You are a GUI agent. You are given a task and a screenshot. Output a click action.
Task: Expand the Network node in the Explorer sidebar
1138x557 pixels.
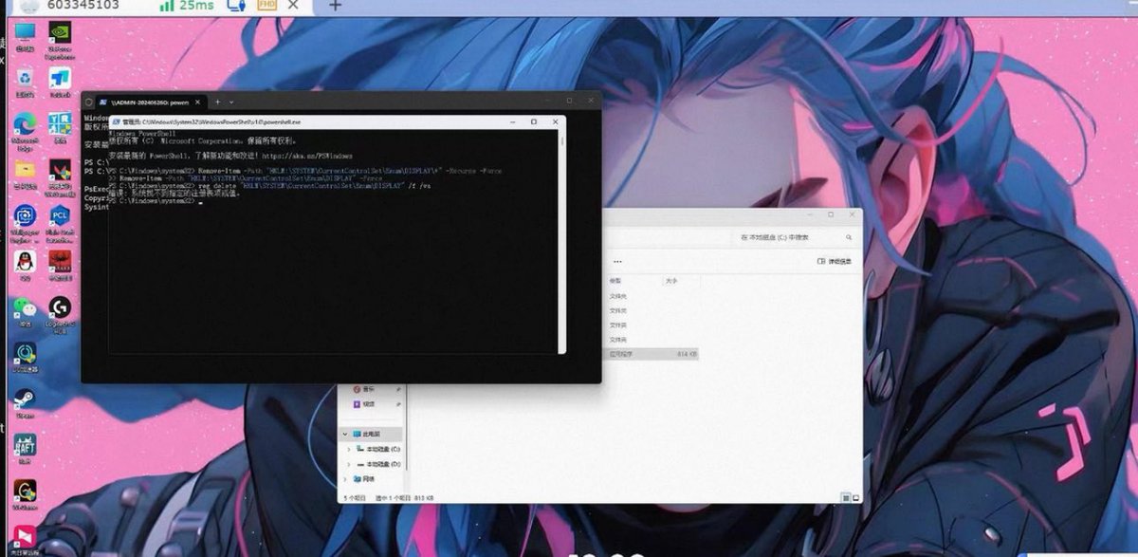pos(345,479)
